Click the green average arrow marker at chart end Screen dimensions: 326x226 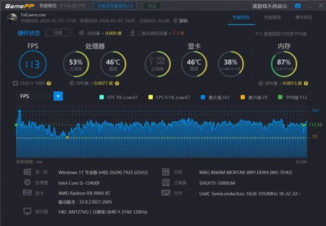click(304, 125)
